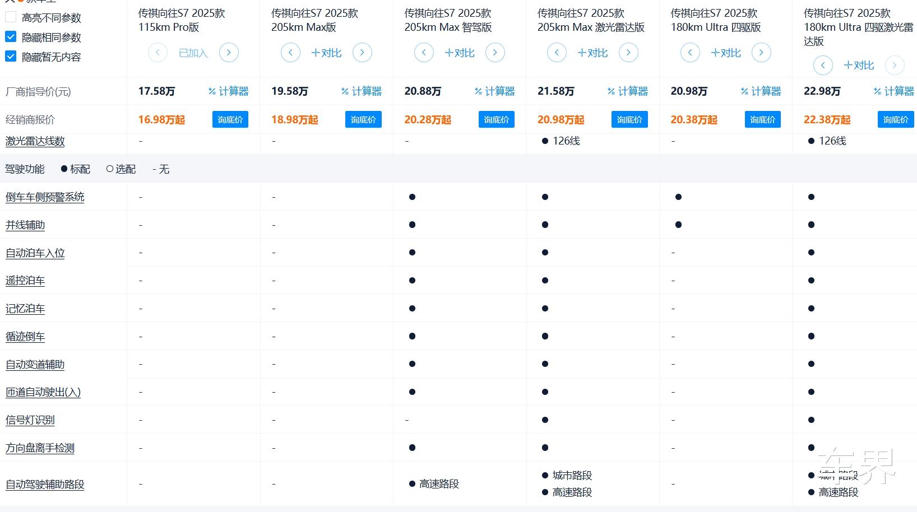
Task: Click dealer price 16.98万起
Action: click(x=161, y=119)
